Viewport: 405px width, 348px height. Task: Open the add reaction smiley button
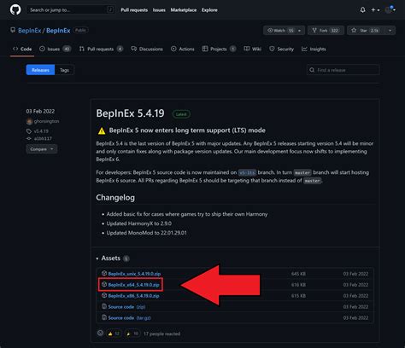point(100,333)
